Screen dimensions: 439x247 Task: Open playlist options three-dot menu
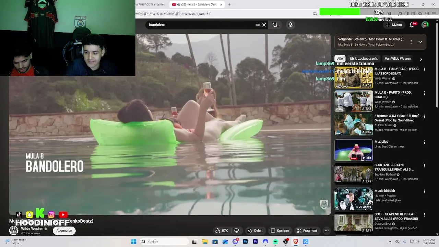pyautogui.click(x=411, y=42)
